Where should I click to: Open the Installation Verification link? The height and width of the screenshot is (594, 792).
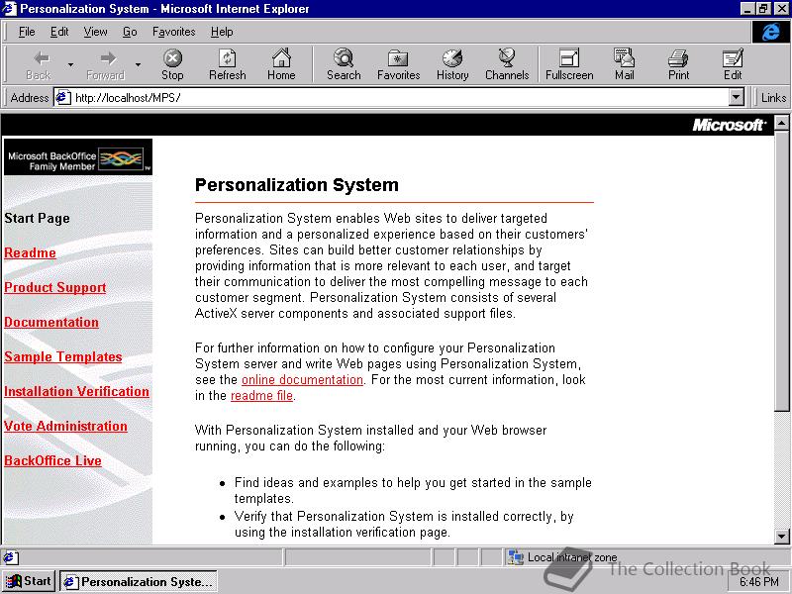(77, 391)
